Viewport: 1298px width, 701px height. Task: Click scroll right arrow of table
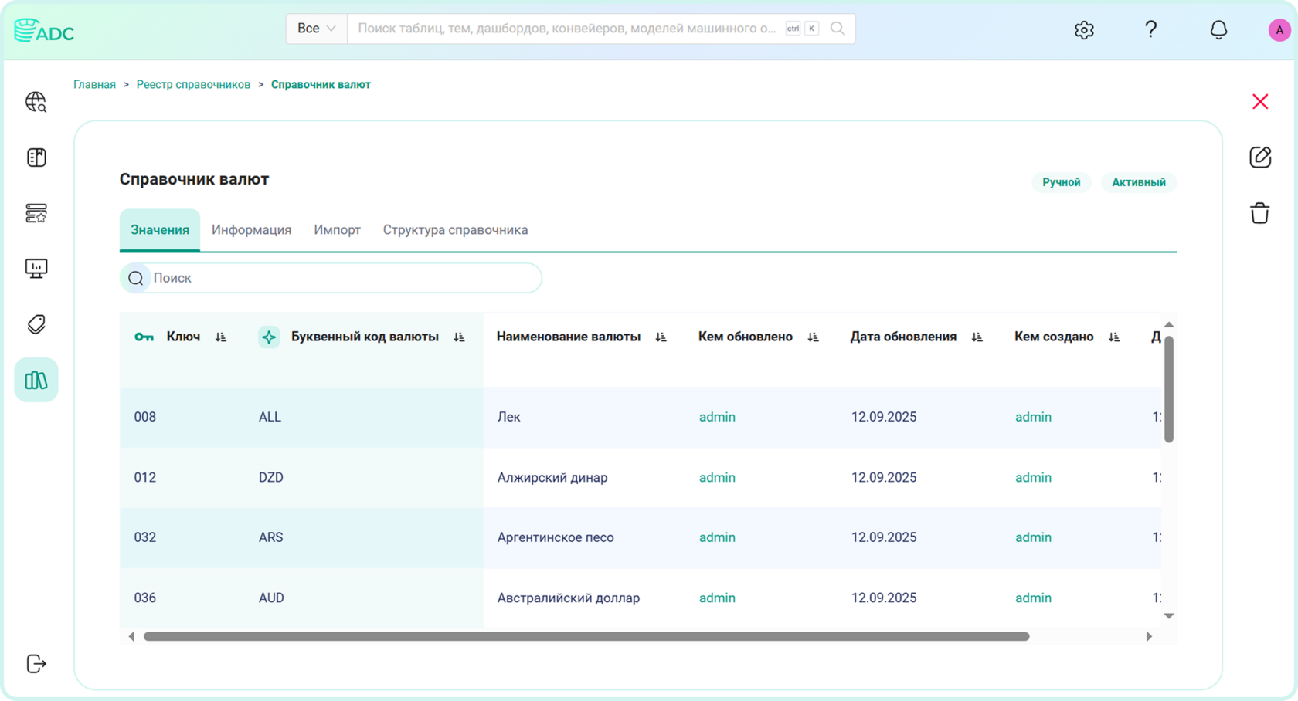pos(1149,637)
